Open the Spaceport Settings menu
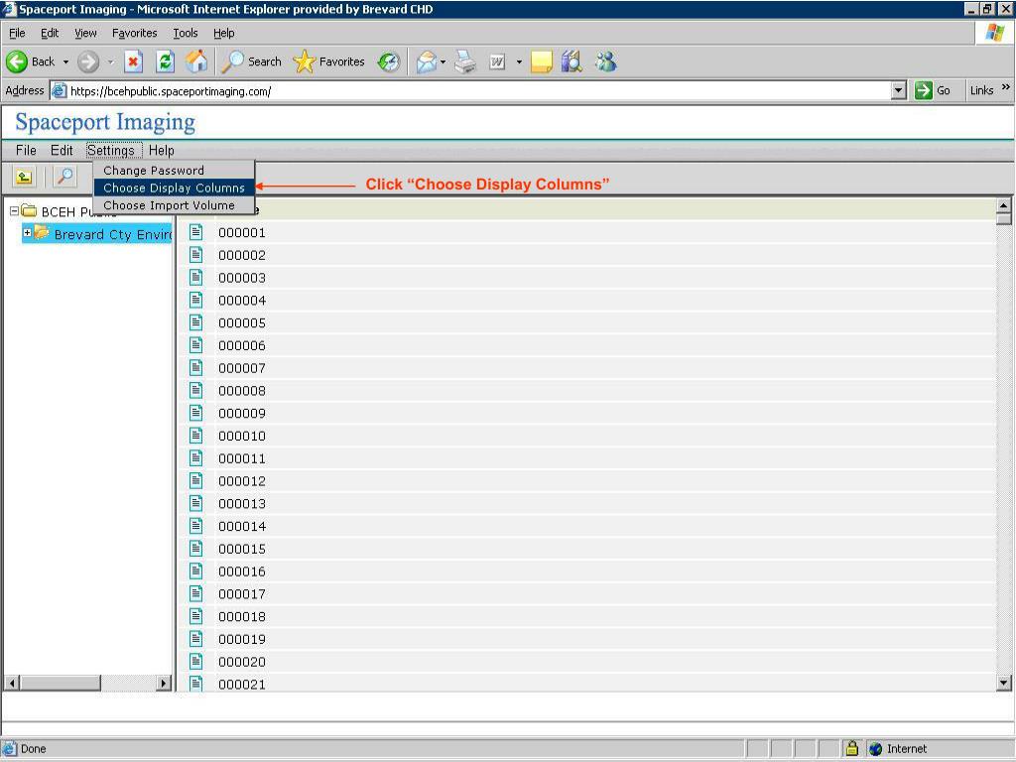 pyautogui.click(x=114, y=151)
